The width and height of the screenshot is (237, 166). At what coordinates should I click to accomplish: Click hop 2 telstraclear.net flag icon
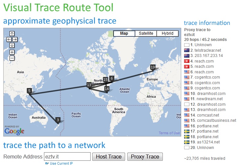point(187,50)
